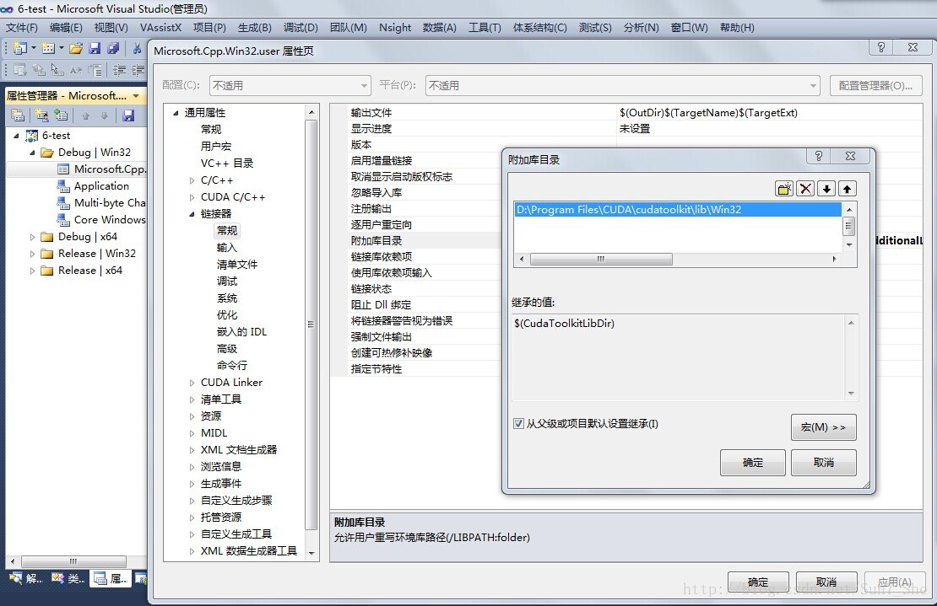This screenshot has height=606, width=937.
Task: Select Application property sheet in tree
Action: click(101, 186)
